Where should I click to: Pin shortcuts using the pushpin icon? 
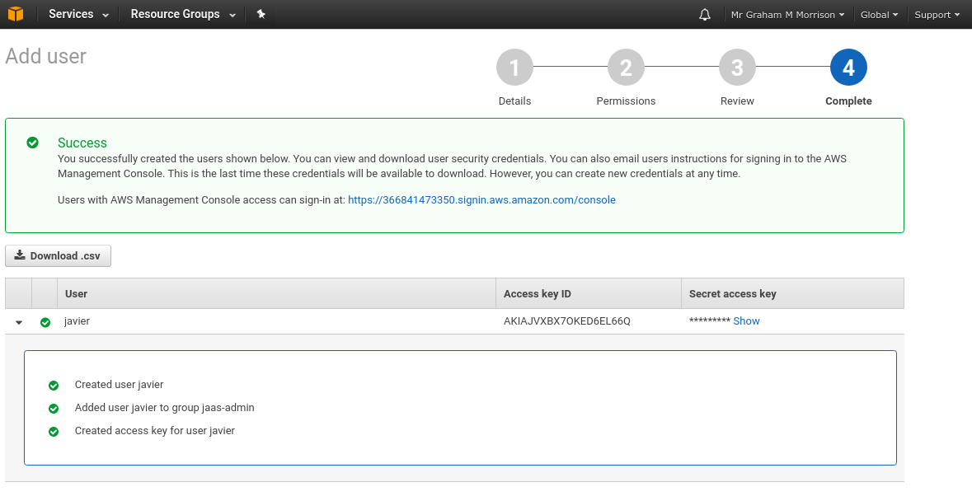261,14
